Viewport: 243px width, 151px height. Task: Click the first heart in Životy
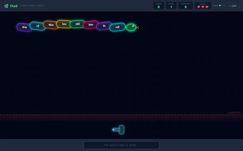[199, 7]
